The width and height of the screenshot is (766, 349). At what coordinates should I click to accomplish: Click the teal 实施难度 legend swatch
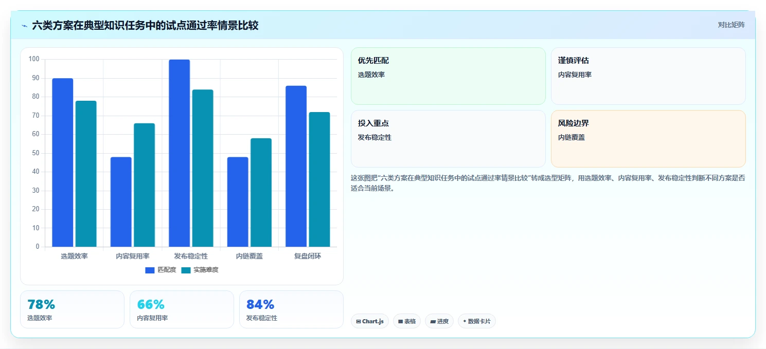click(x=186, y=270)
